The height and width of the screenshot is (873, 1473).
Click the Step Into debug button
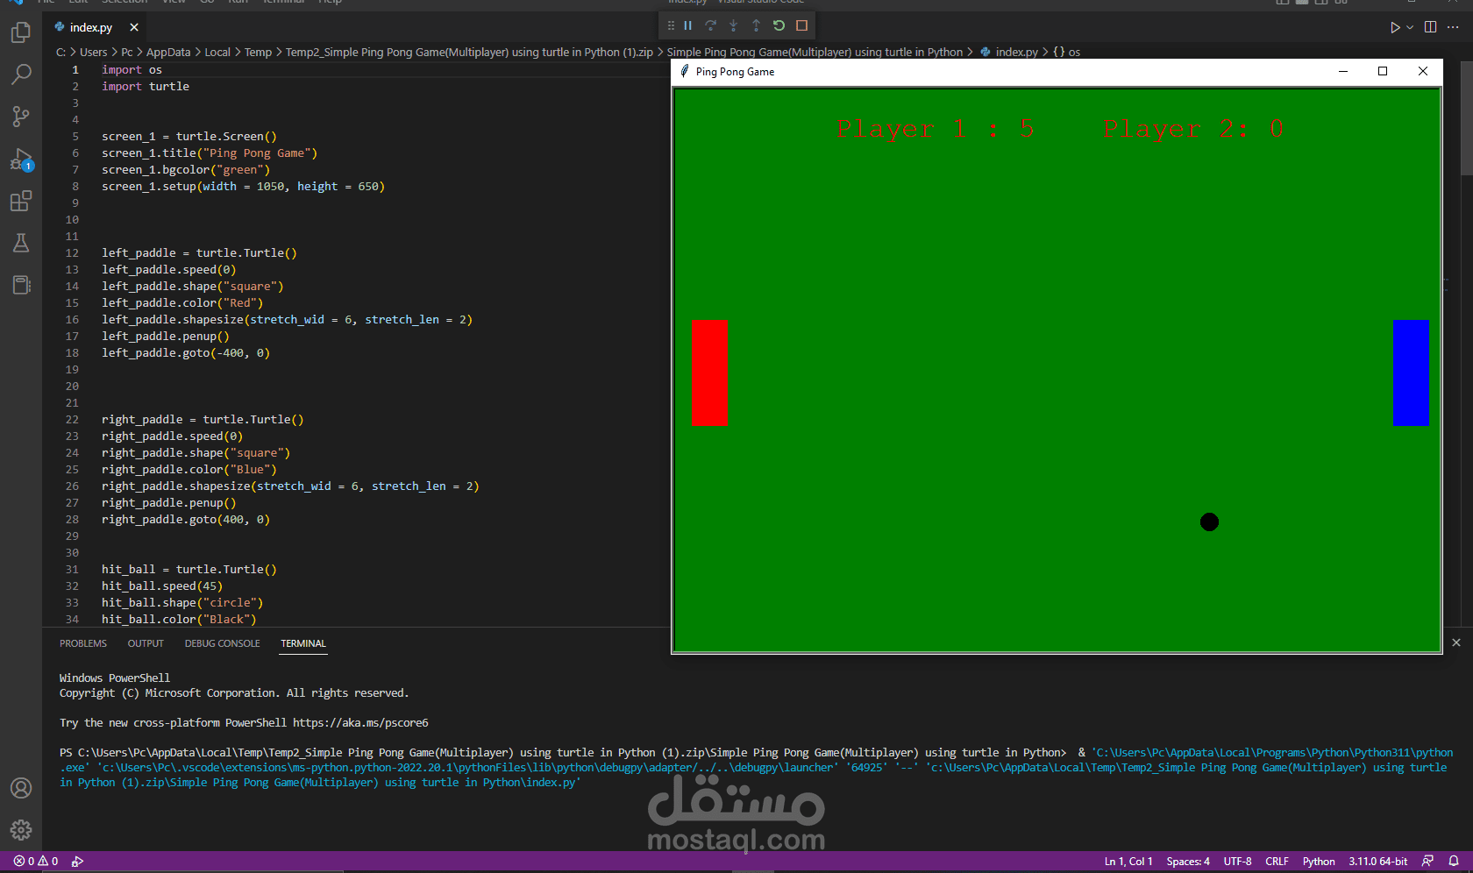tap(734, 25)
